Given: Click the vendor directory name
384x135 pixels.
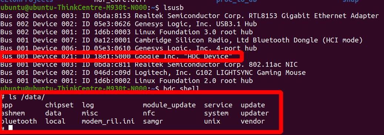Looking at the screenshot, I should [x=253, y=121].
